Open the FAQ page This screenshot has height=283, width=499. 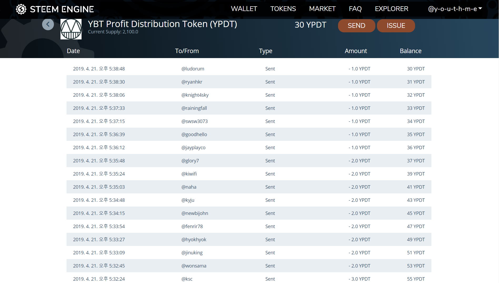[x=355, y=9]
